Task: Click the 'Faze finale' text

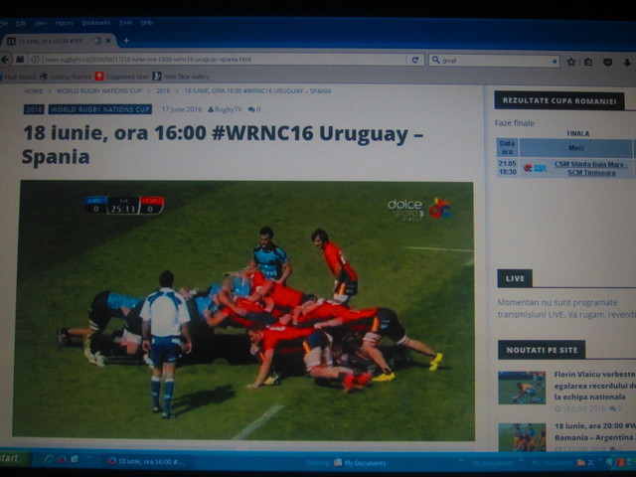Action: [x=515, y=123]
